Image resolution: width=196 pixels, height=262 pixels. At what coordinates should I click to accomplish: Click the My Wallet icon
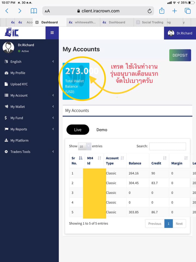click(6, 106)
